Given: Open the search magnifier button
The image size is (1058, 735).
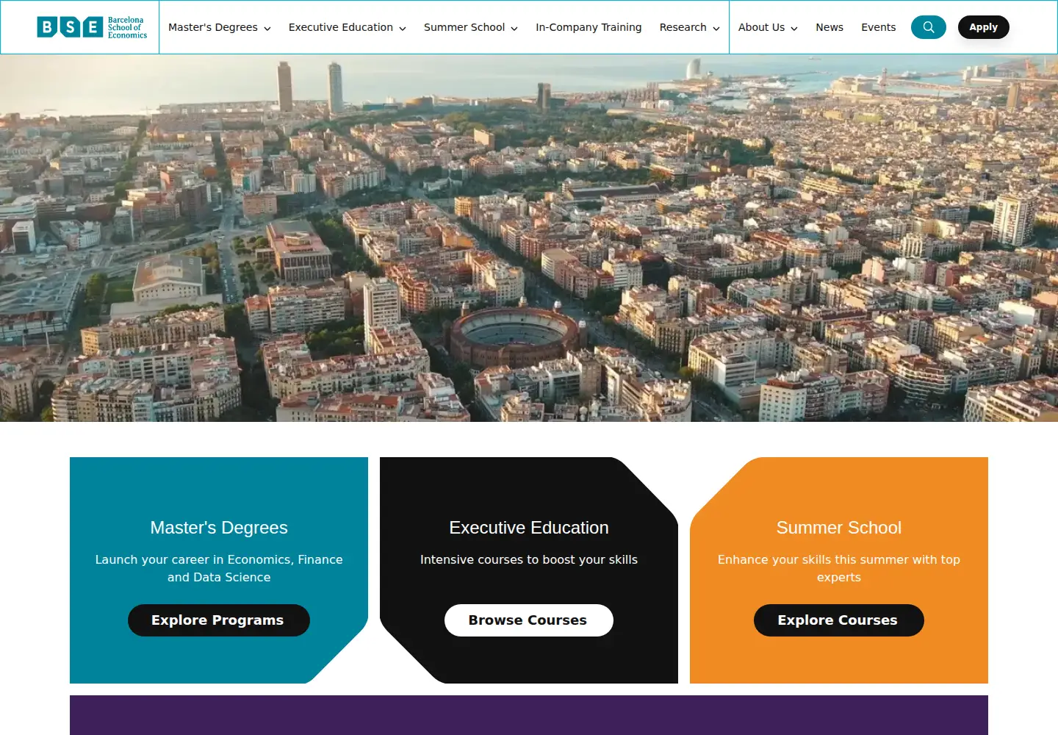Looking at the screenshot, I should [x=929, y=27].
